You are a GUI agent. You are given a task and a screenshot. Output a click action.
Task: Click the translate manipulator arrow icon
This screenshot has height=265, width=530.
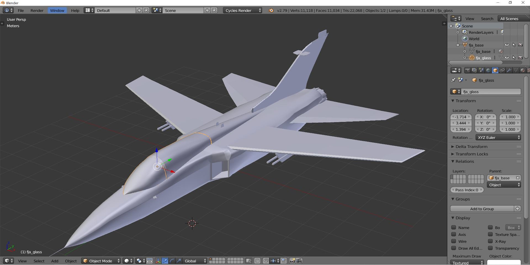point(165,261)
